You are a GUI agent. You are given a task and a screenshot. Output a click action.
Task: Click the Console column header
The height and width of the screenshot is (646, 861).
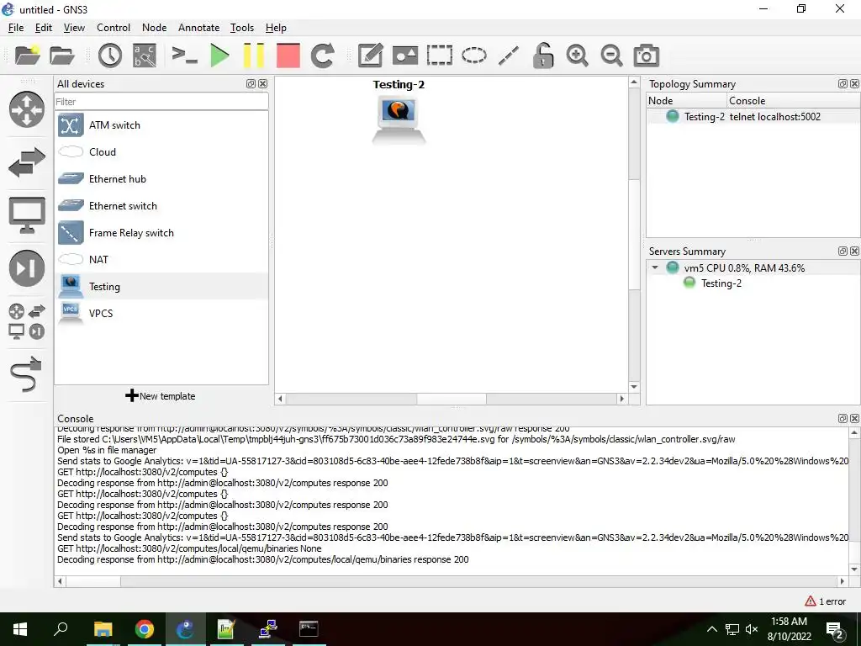click(794, 101)
